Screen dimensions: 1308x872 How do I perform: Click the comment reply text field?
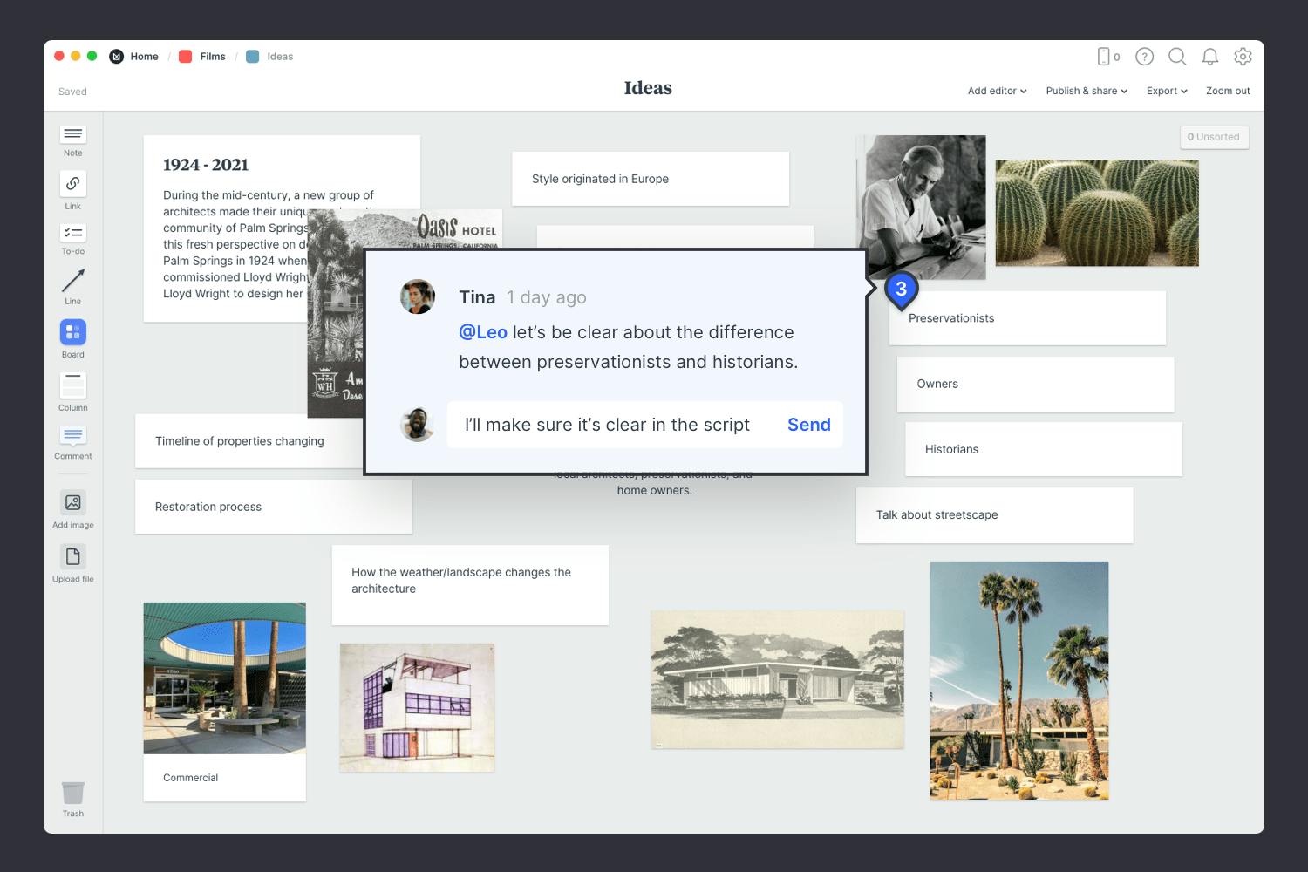(x=610, y=425)
